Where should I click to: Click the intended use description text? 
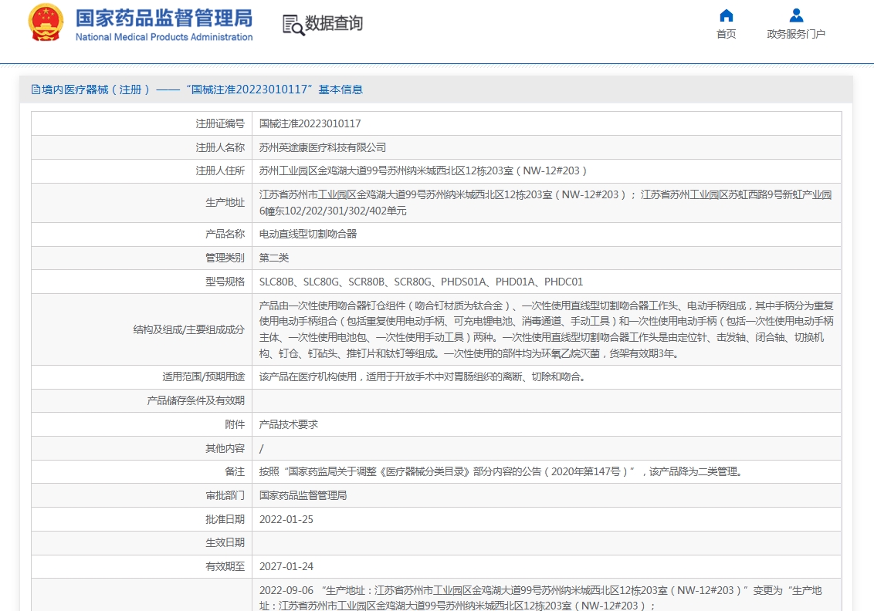[x=422, y=377]
